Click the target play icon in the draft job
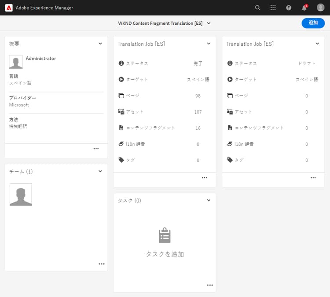This screenshot has height=297, width=330. (x=230, y=79)
